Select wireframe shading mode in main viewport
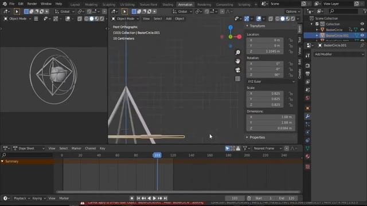Screen dimensions: 367x206 click(x=278, y=19)
